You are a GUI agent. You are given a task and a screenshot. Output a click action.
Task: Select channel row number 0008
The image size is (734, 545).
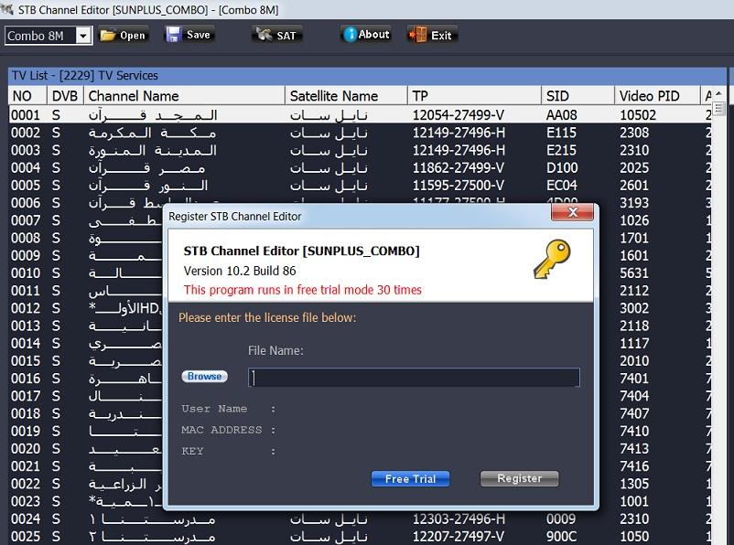click(86, 238)
